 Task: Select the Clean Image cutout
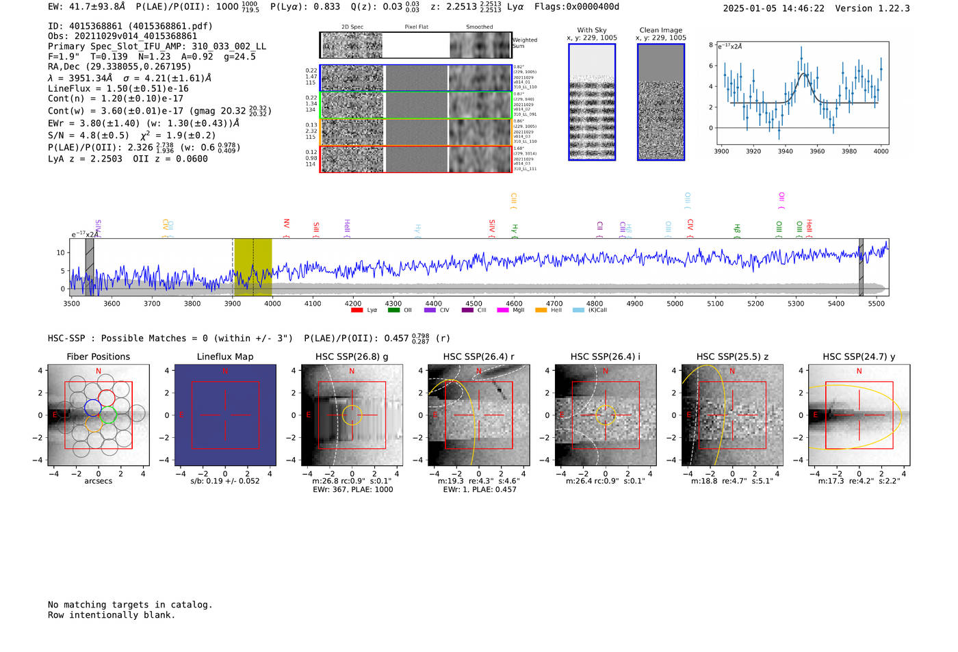pyautogui.click(x=661, y=102)
